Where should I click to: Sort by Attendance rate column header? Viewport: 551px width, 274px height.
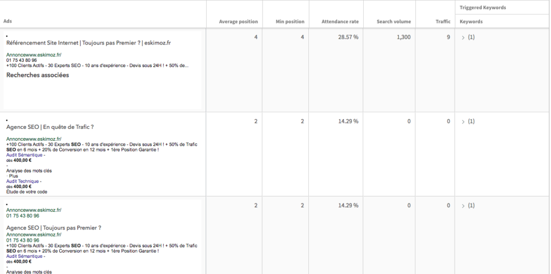click(340, 21)
